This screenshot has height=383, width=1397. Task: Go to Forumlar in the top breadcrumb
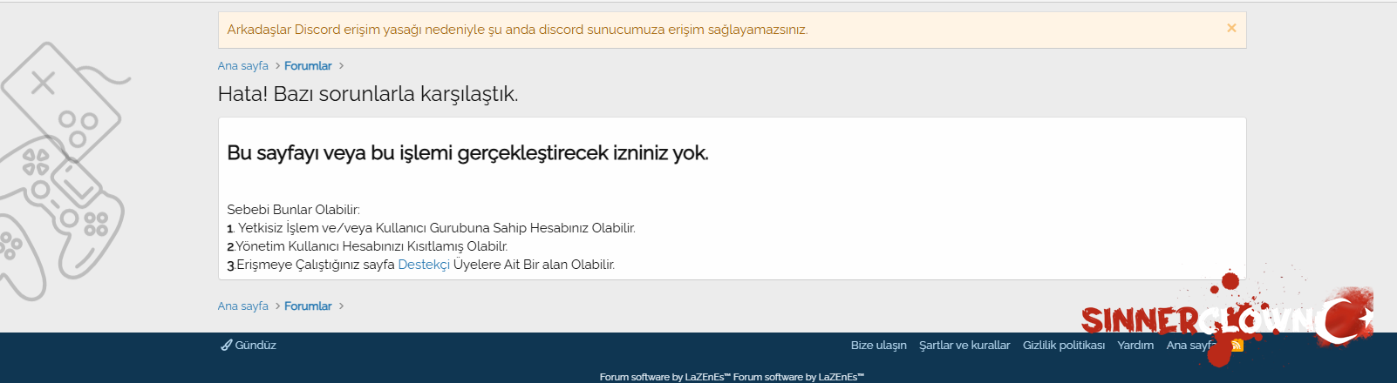(x=308, y=66)
